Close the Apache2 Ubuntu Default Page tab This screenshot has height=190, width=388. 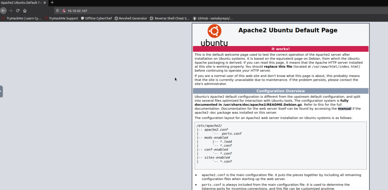[45, 3]
